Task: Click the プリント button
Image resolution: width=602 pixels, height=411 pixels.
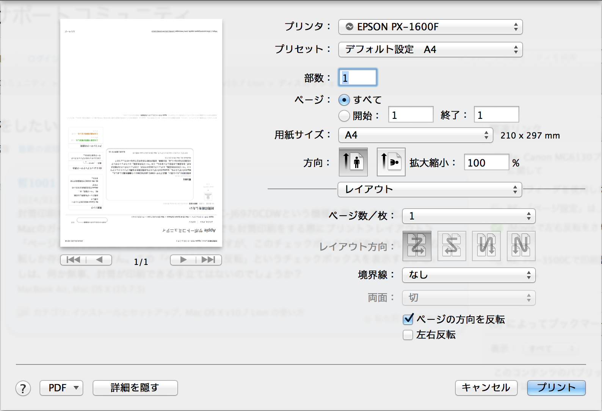Action: click(x=556, y=388)
